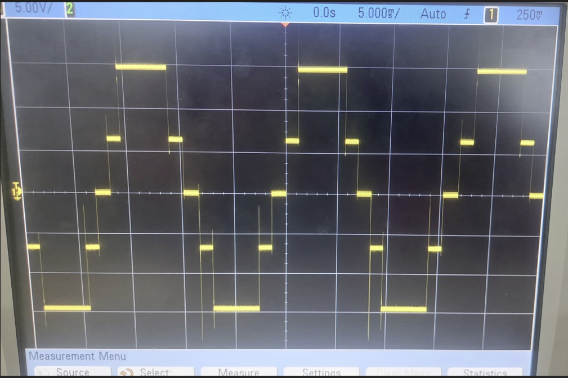Open the Settings softkey menu
The image size is (568, 378).
[321, 372]
